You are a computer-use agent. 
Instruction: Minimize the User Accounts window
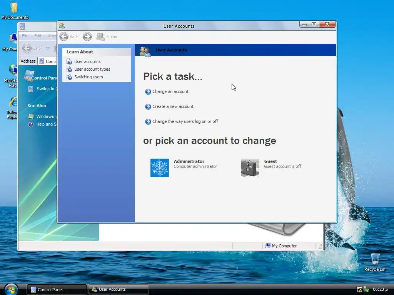(304, 24)
